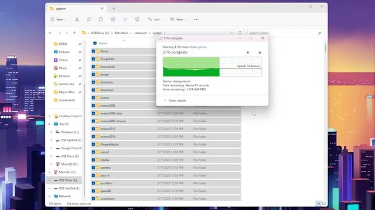Uncheck the Mupen64plus folder checkbox
The width and height of the screenshot is (375, 210).
tap(93, 144)
